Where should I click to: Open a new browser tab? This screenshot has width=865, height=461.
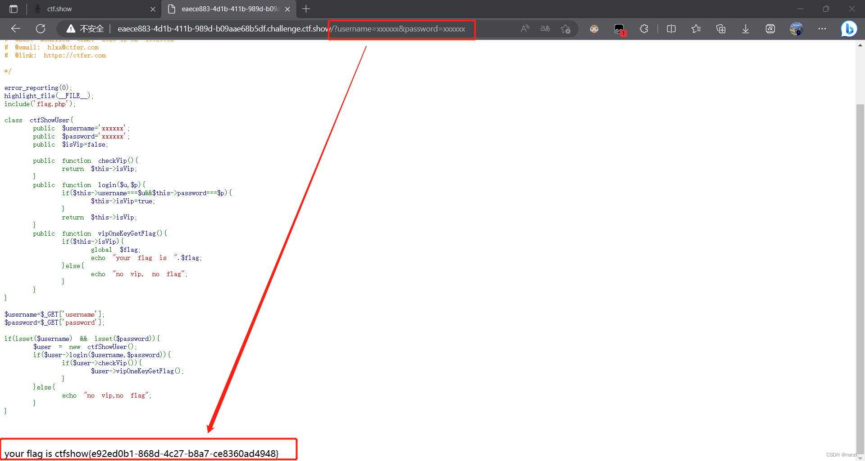coord(306,9)
